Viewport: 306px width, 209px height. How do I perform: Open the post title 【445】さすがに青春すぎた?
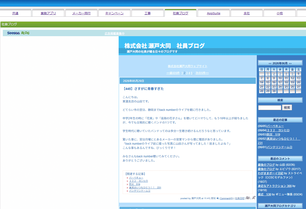point(143,89)
